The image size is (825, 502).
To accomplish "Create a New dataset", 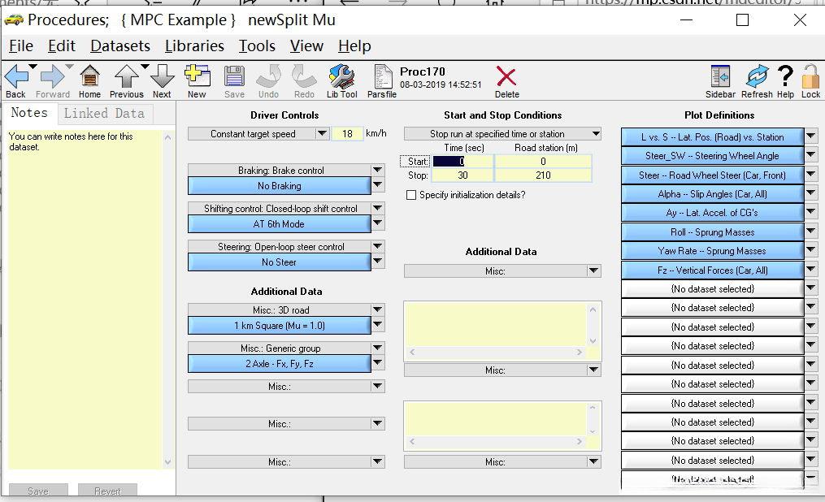I will (197, 77).
